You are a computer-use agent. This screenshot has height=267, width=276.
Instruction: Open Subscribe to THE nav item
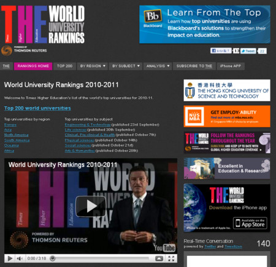click(194, 66)
